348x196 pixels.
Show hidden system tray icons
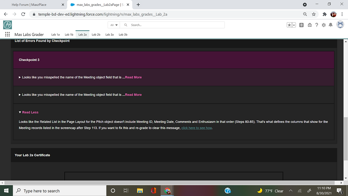(x=291, y=191)
